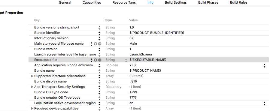The height and width of the screenshot is (111, 270).
Task: Open key stepper for Bundle versions string, short
Action: point(99,28)
